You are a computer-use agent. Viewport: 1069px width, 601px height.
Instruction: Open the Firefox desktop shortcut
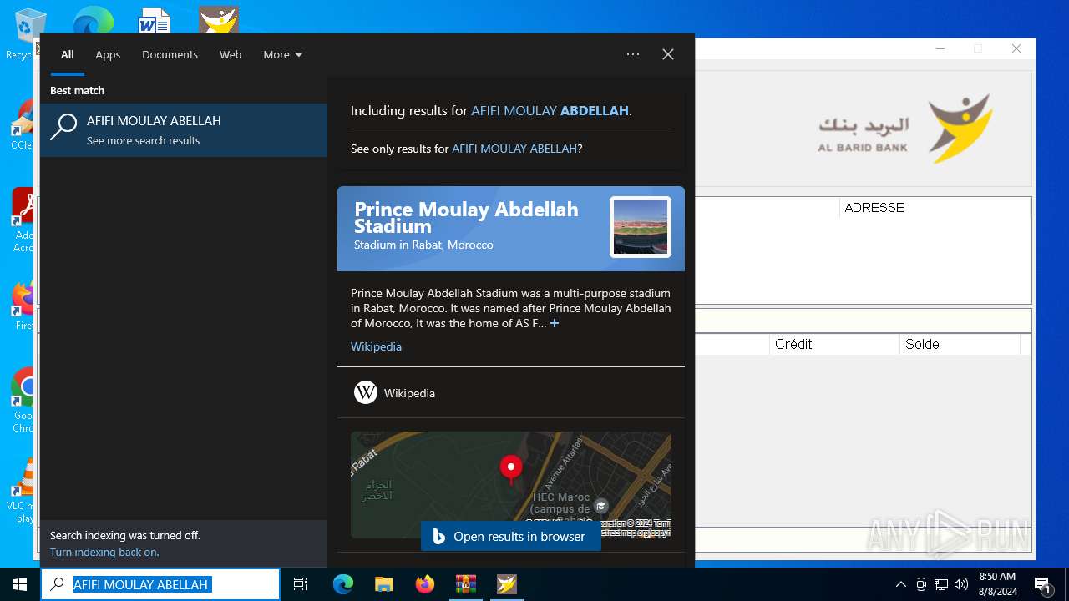click(23, 306)
